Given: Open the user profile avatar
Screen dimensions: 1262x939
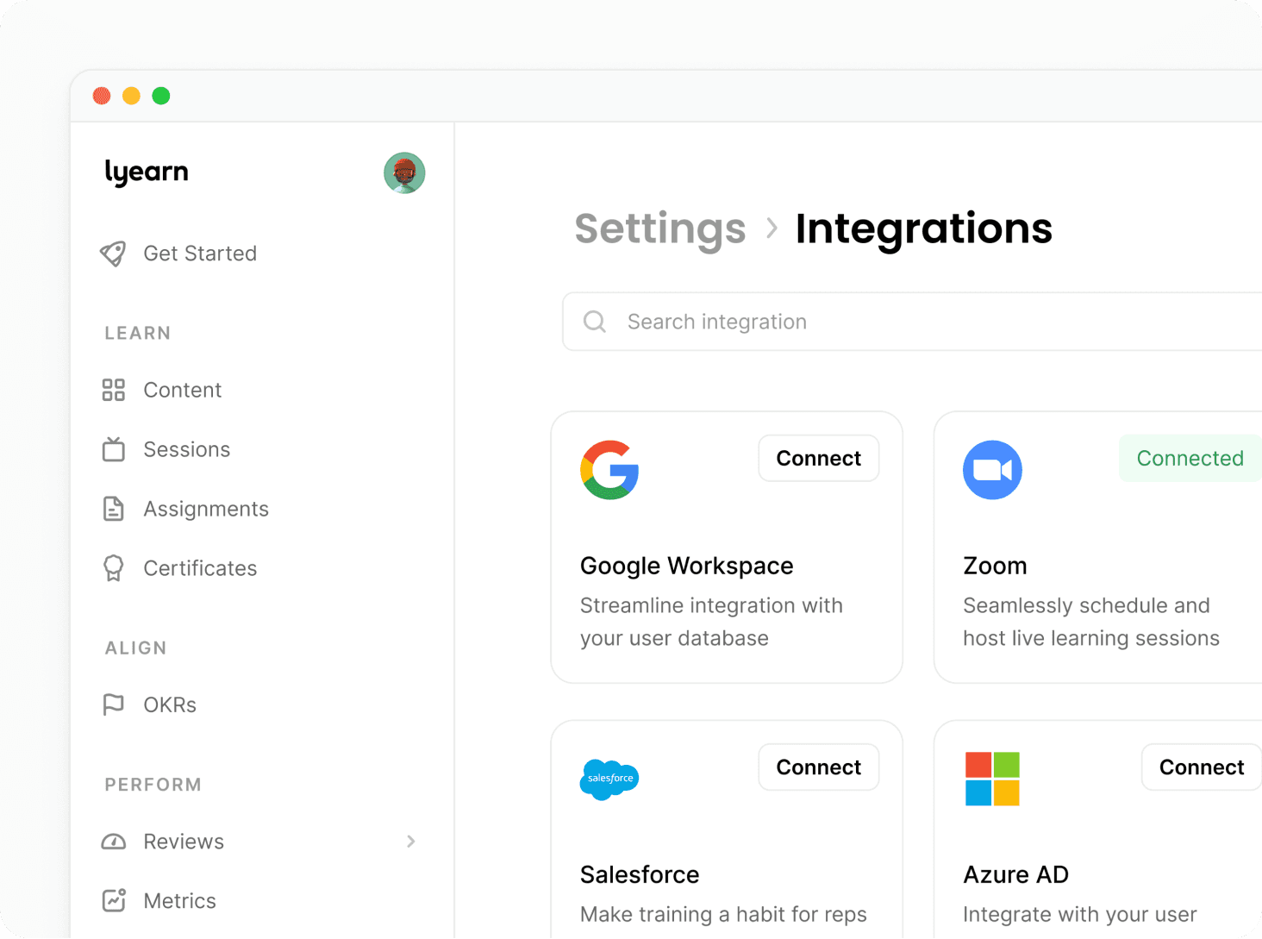Looking at the screenshot, I should [x=404, y=173].
